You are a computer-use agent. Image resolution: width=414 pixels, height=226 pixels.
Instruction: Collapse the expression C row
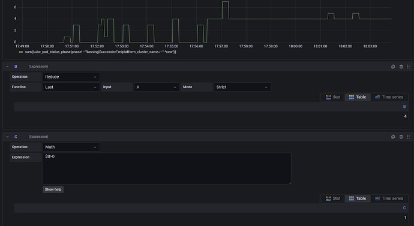pyautogui.click(x=7, y=137)
